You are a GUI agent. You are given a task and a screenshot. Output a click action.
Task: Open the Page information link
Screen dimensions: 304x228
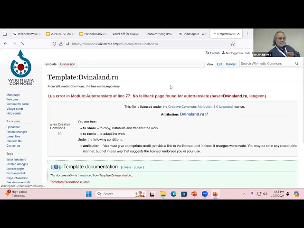tap(17, 178)
